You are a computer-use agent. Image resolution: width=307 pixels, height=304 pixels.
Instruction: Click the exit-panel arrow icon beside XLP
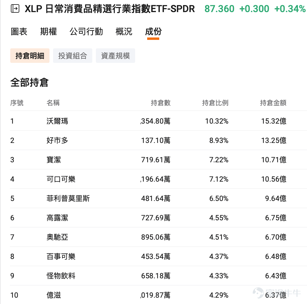(15, 9)
